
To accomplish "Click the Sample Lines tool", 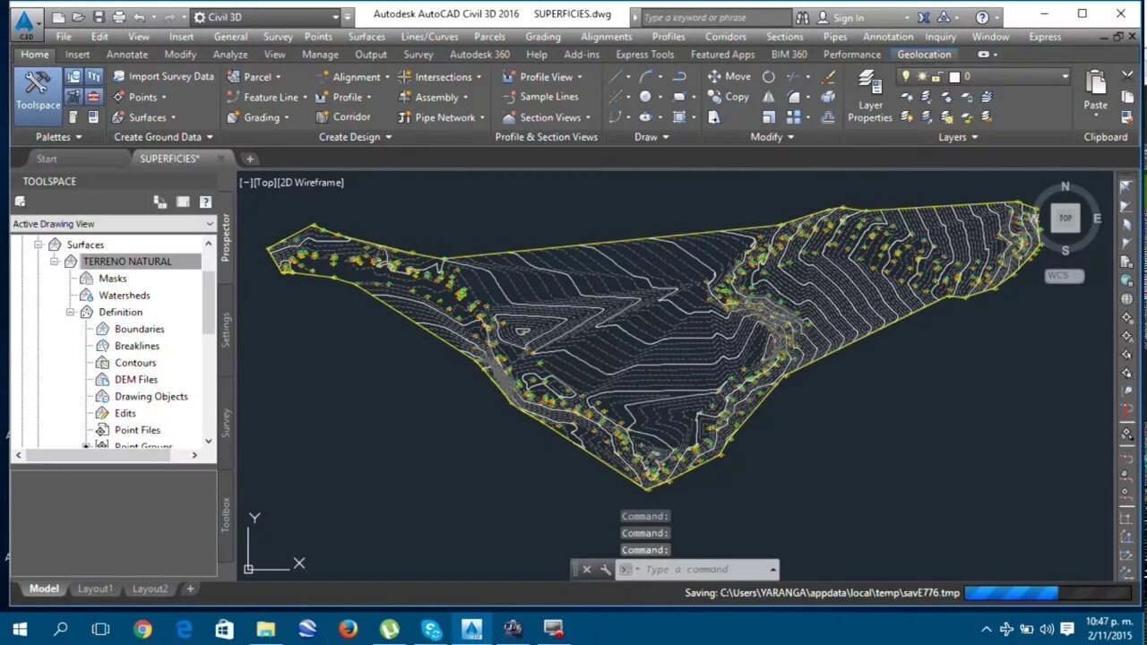I will (540, 97).
